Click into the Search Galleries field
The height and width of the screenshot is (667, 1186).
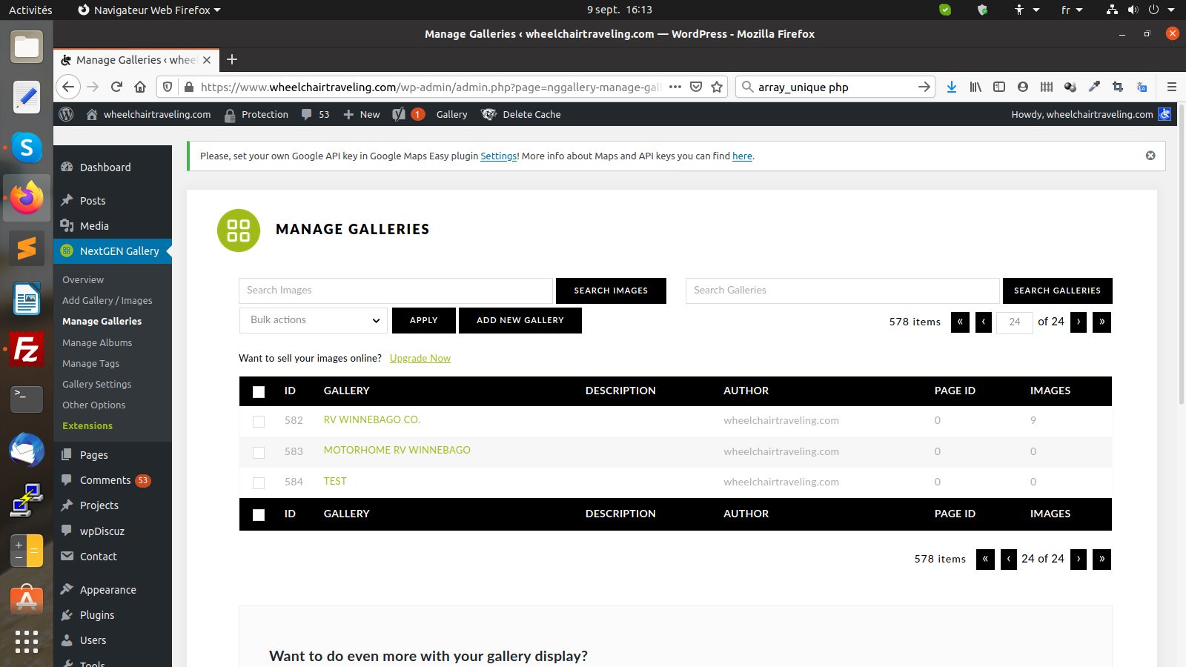point(842,291)
